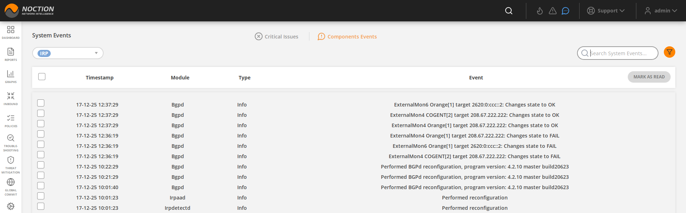Check the first 12:37:29 Orange[1] event row
Screen dimensions: 686x213
(x=41, y=103)
